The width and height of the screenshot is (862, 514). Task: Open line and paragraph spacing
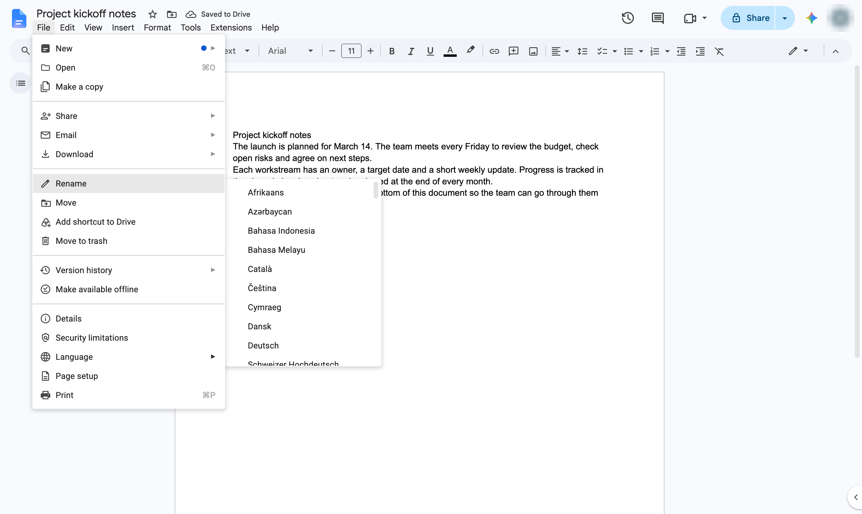(582, 51)
